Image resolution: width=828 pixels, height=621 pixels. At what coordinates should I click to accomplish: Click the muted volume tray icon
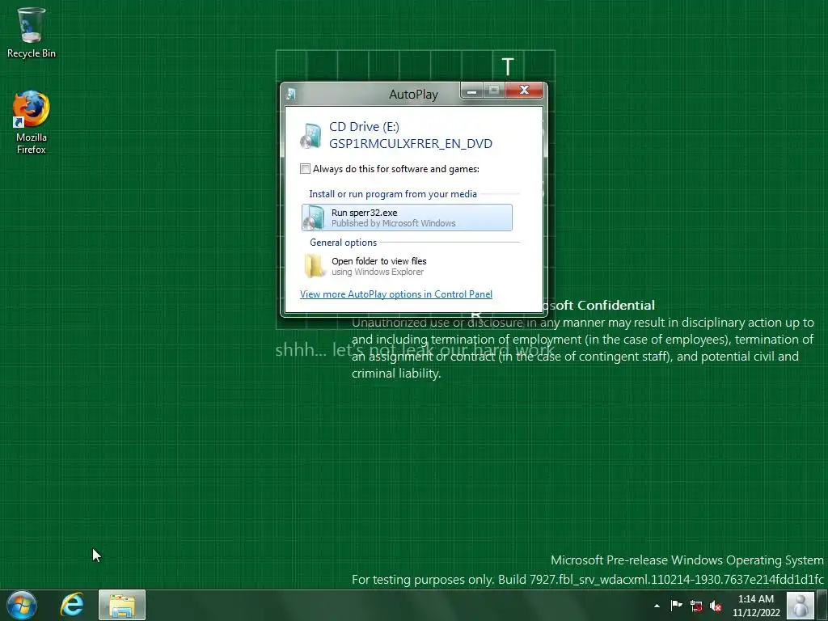[716, 606]
